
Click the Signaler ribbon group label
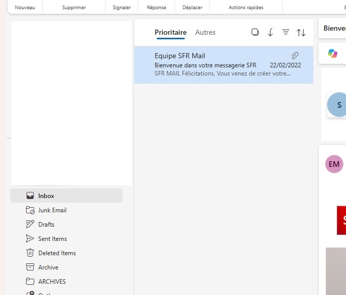click(x=122, y=8)
